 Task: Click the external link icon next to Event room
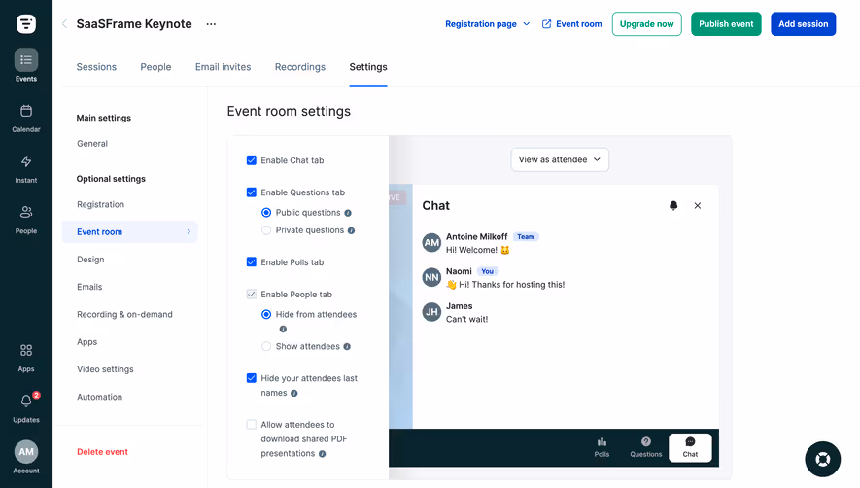546,24
